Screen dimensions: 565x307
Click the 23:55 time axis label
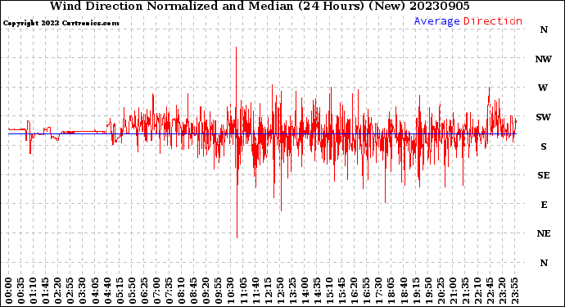tap(514, 291)
